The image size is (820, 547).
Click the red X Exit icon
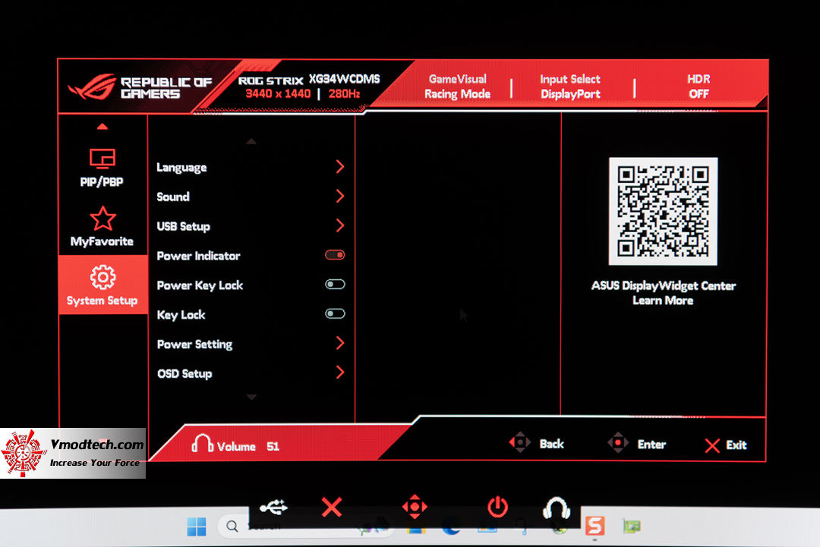point(711,445)
